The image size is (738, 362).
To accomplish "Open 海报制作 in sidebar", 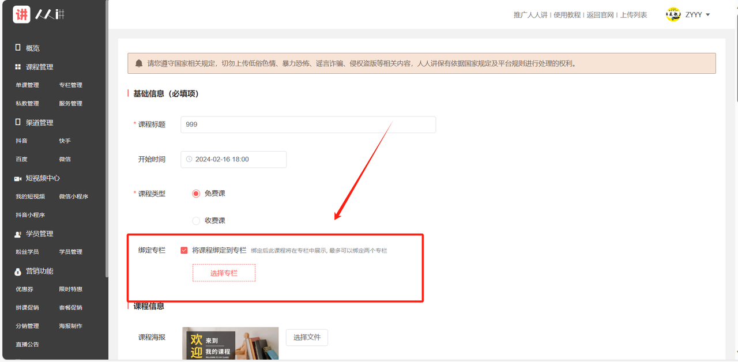I will 70,326.
